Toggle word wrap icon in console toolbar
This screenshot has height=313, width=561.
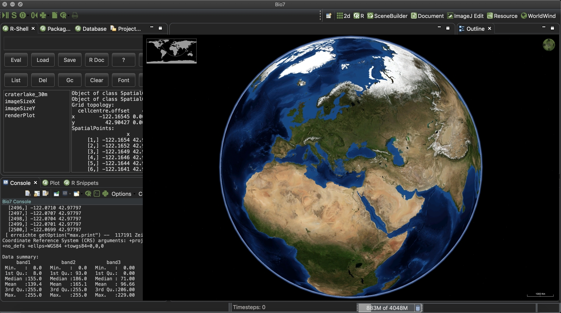pyautogui.click(x=45, y=193)
